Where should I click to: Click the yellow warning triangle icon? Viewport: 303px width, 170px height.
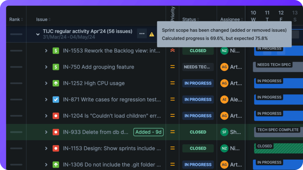click(152, 34)
